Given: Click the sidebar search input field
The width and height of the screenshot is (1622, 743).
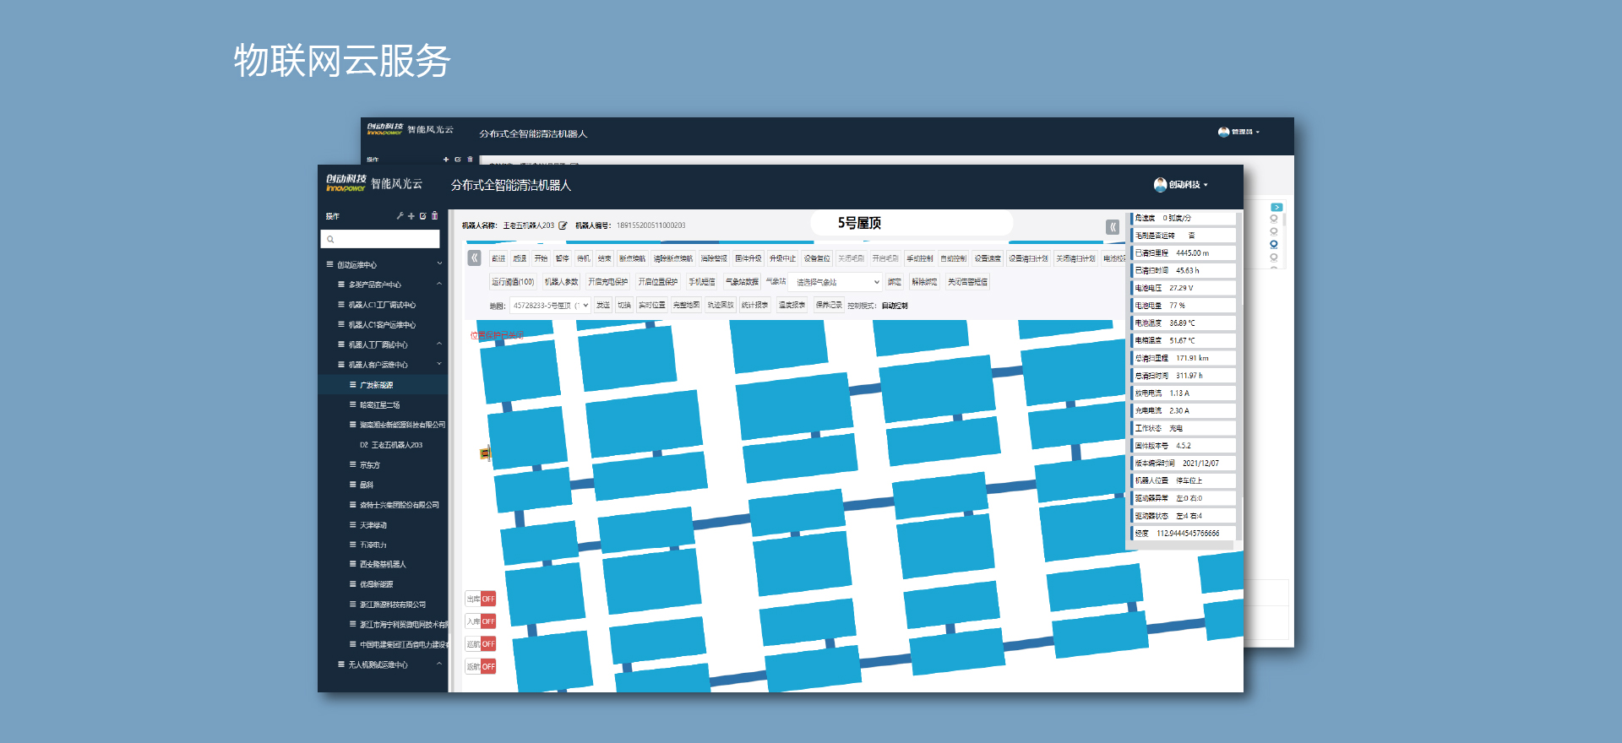Looking at the screenshot, I should (x=380, y=239).
